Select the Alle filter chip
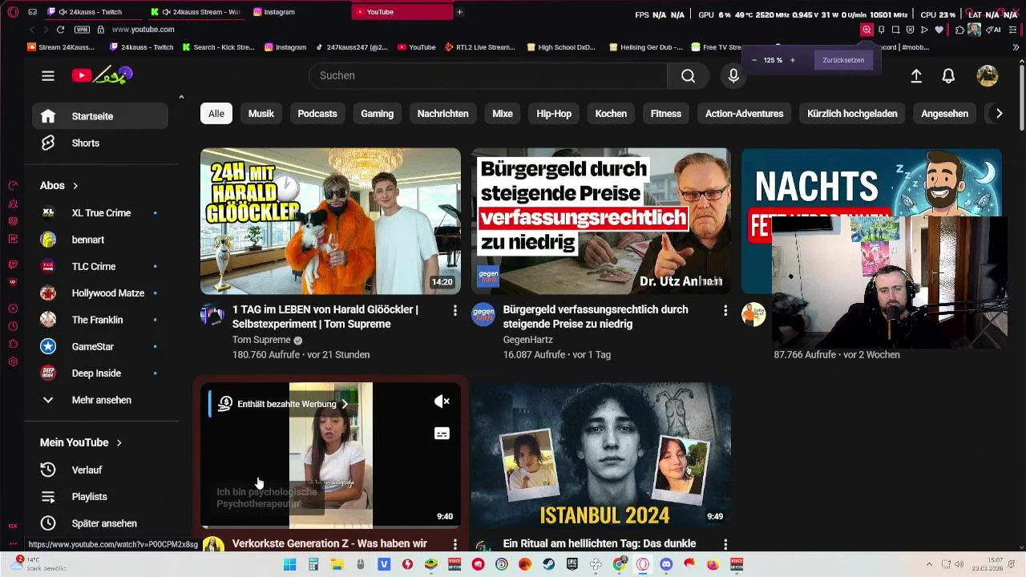 click(x=216, y=114)
